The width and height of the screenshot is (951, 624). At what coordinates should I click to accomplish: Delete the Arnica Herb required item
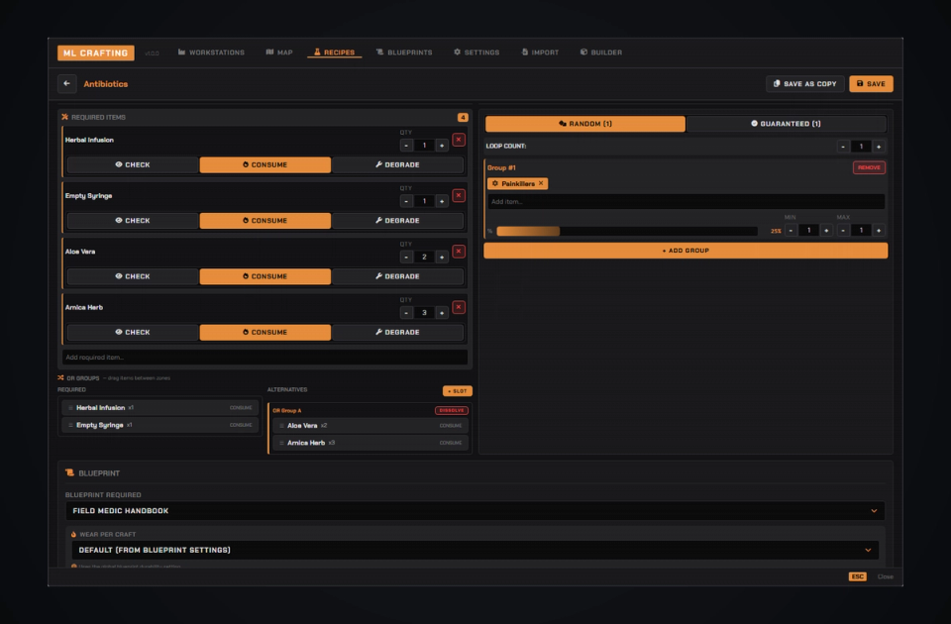pos(459,307)
